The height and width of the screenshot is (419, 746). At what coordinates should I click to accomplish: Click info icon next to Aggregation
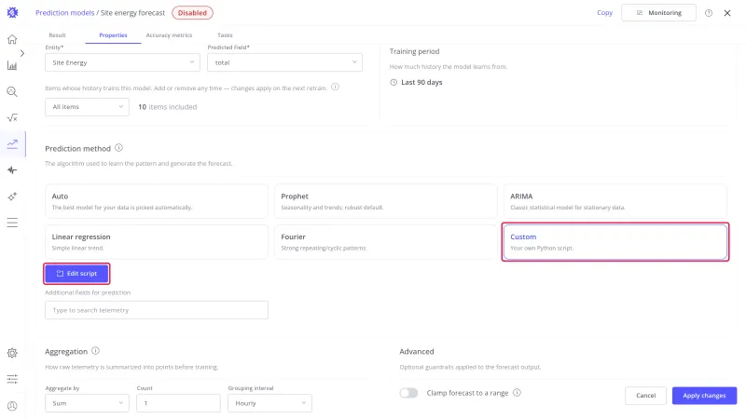(96, 351)
